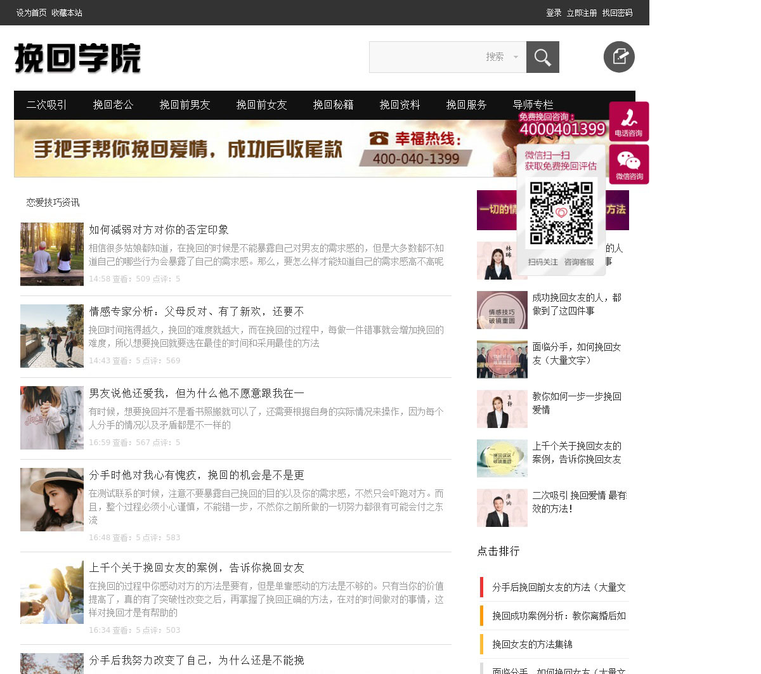
Task: Click the 挽回学院 site logo
Action: [x=77, y=58]
